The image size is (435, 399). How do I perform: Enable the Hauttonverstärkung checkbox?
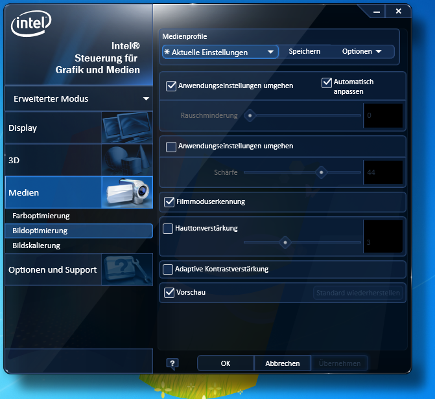pos(169,228)
